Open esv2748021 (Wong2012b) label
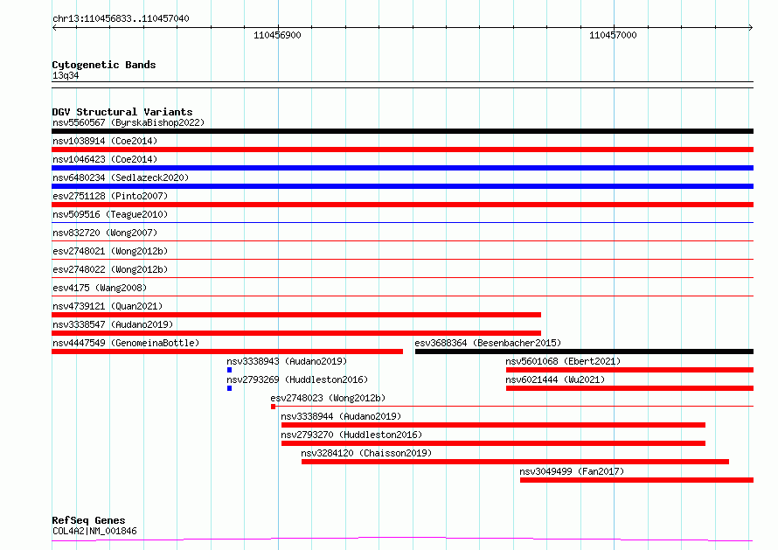The height and width of the screenshot is (550, 778). pyautogui.click(x=110, y=251)
